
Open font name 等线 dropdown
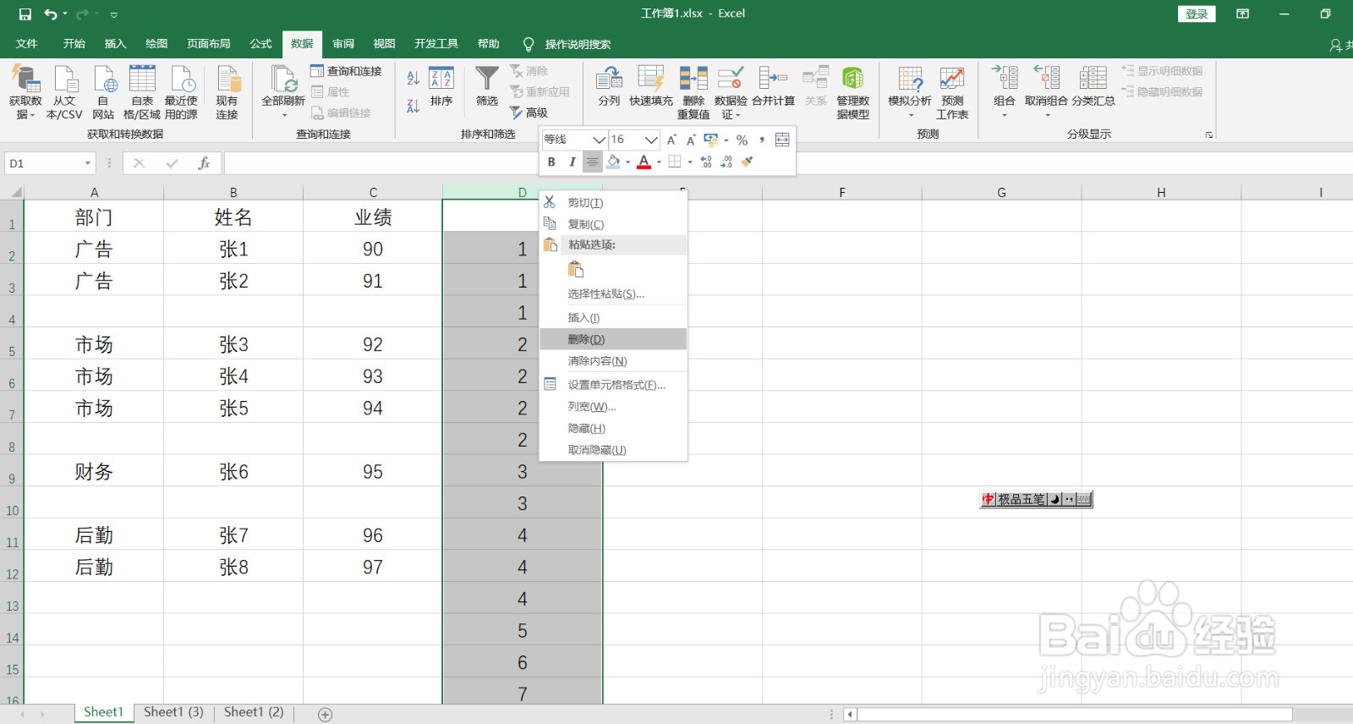(599, 140)
